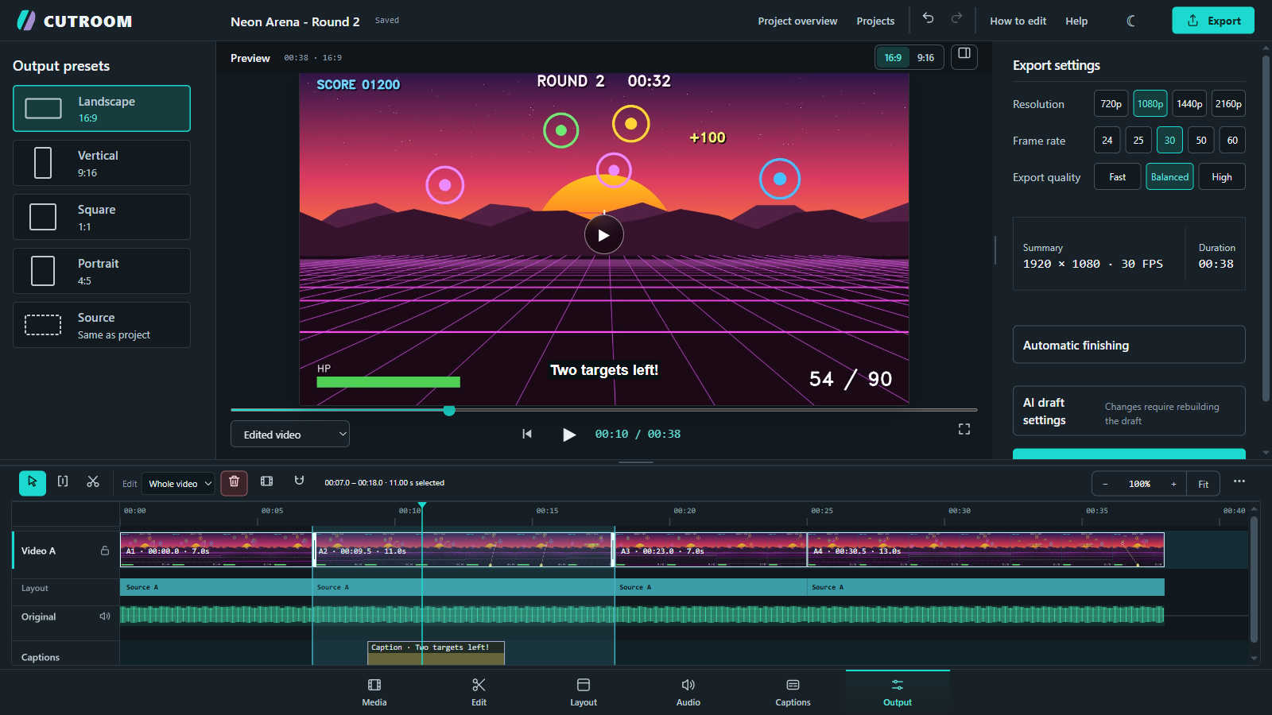Expand AI draft settings section
Screen dimensions: 1272x715
pyautogui.click(x=1129, y=411)
